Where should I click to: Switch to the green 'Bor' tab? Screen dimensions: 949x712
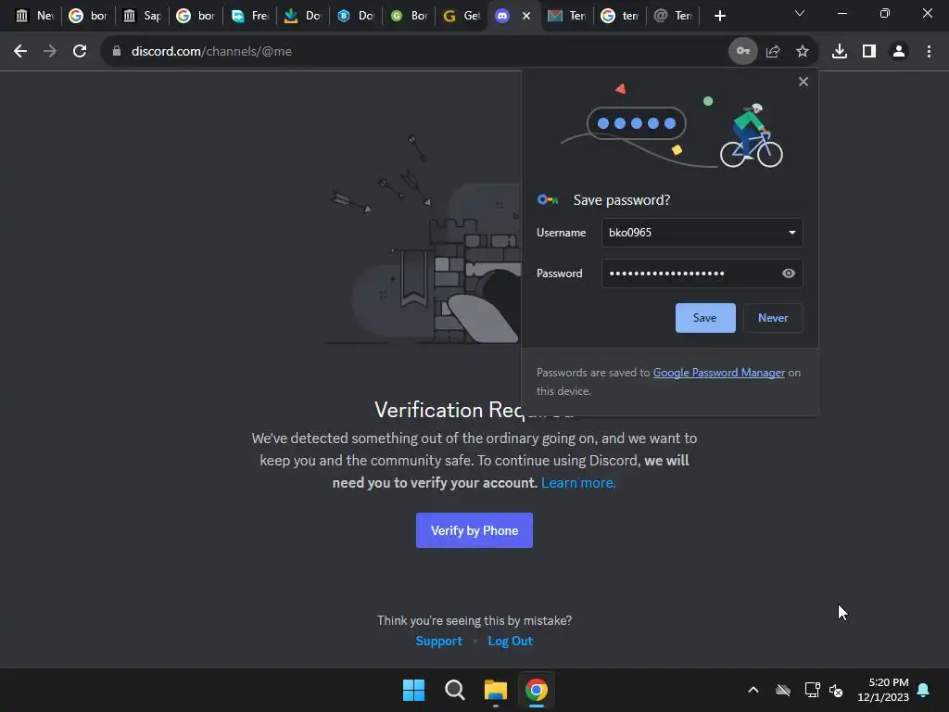(410, 16)
